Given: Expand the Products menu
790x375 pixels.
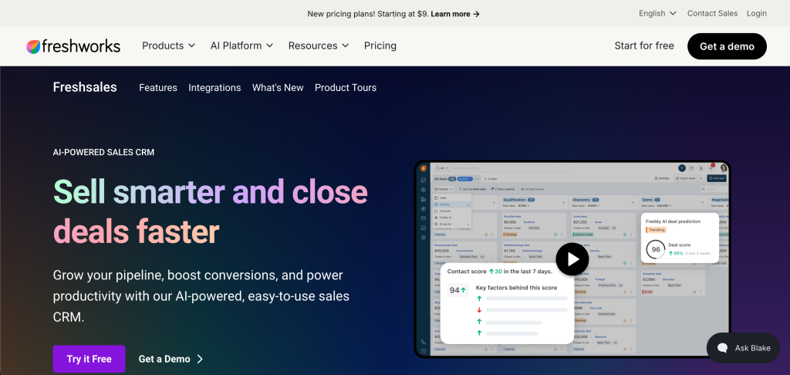Looking at the screenshot, I should point(168,46).
